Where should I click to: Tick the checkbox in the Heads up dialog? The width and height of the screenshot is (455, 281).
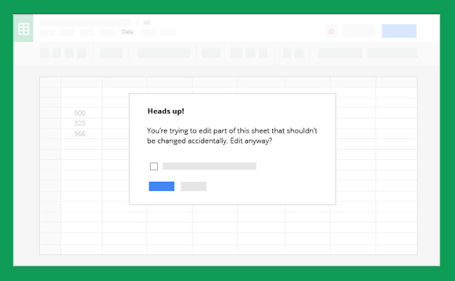(154, 166)
